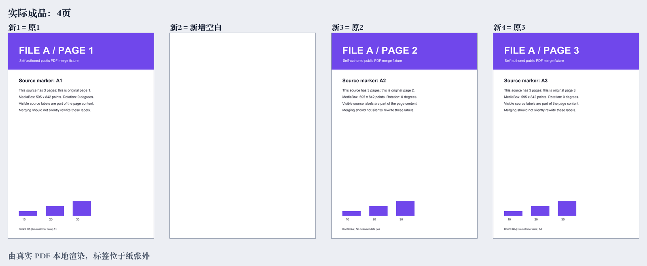Image resolution: width=647 pixels, height=266 pixels.
Task: Click the shortest purple bar on the A1 page
Action: [28, 213]
